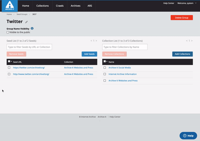Image resolution: width=200 pixels, height=141 pixels.
Task: Open the Internet Archive Information collection link
Action: click(122, 74)
